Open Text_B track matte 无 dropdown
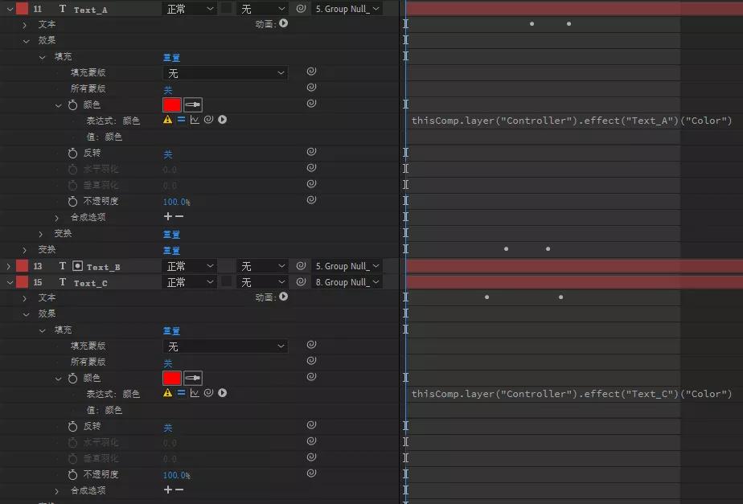This screenshot has width=743, height=504. click(x=261, y=266)
